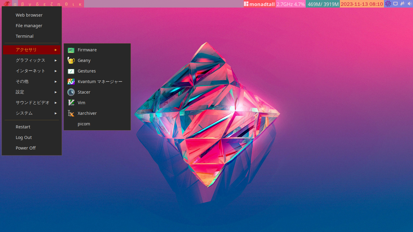Click the Vim green logo icon
413x232 pixels.
[x=71, y=103]
